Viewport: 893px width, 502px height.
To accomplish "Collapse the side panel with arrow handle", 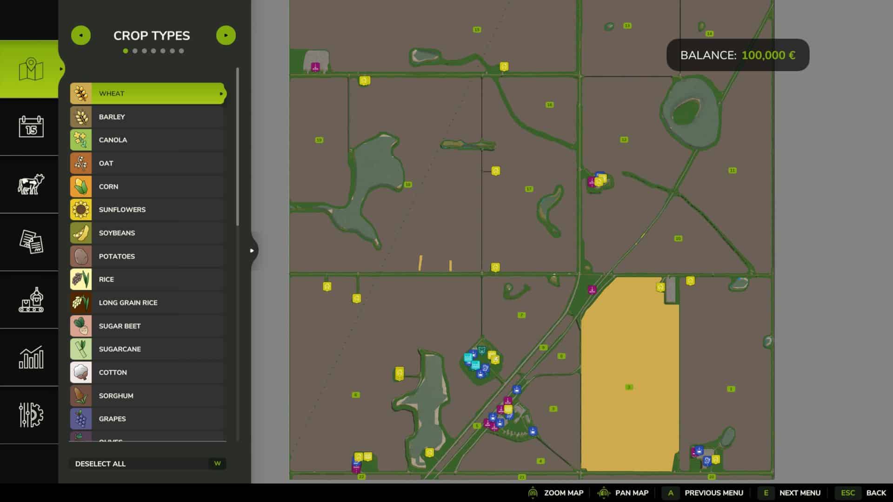I will click(x=252, y=251).
